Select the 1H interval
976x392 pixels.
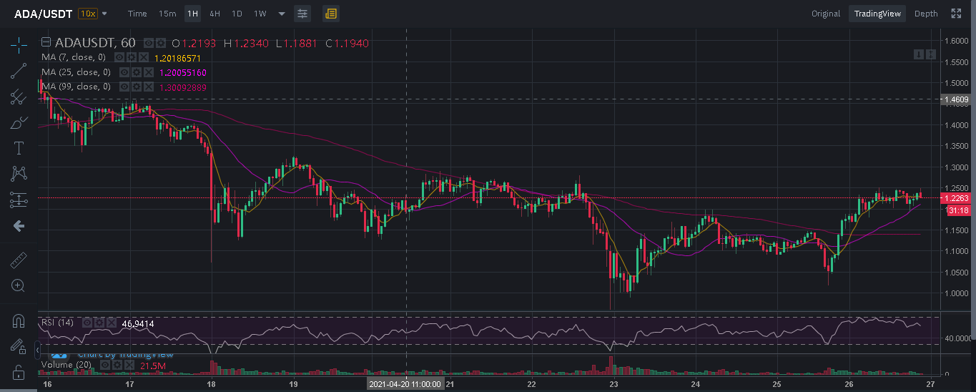point(192,14)
